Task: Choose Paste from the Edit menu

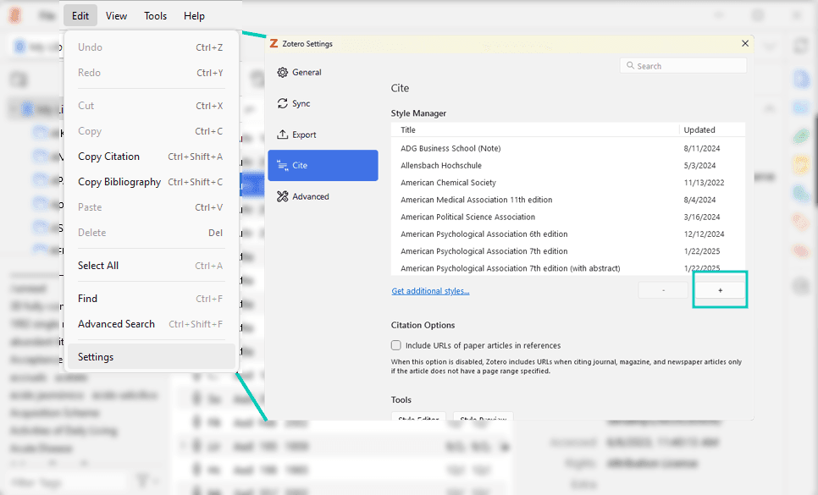Action: coord(152,207)
